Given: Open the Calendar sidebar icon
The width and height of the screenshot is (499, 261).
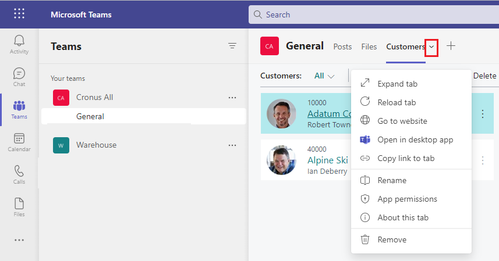Looking at the screenshot, I should tap(19, 142).
